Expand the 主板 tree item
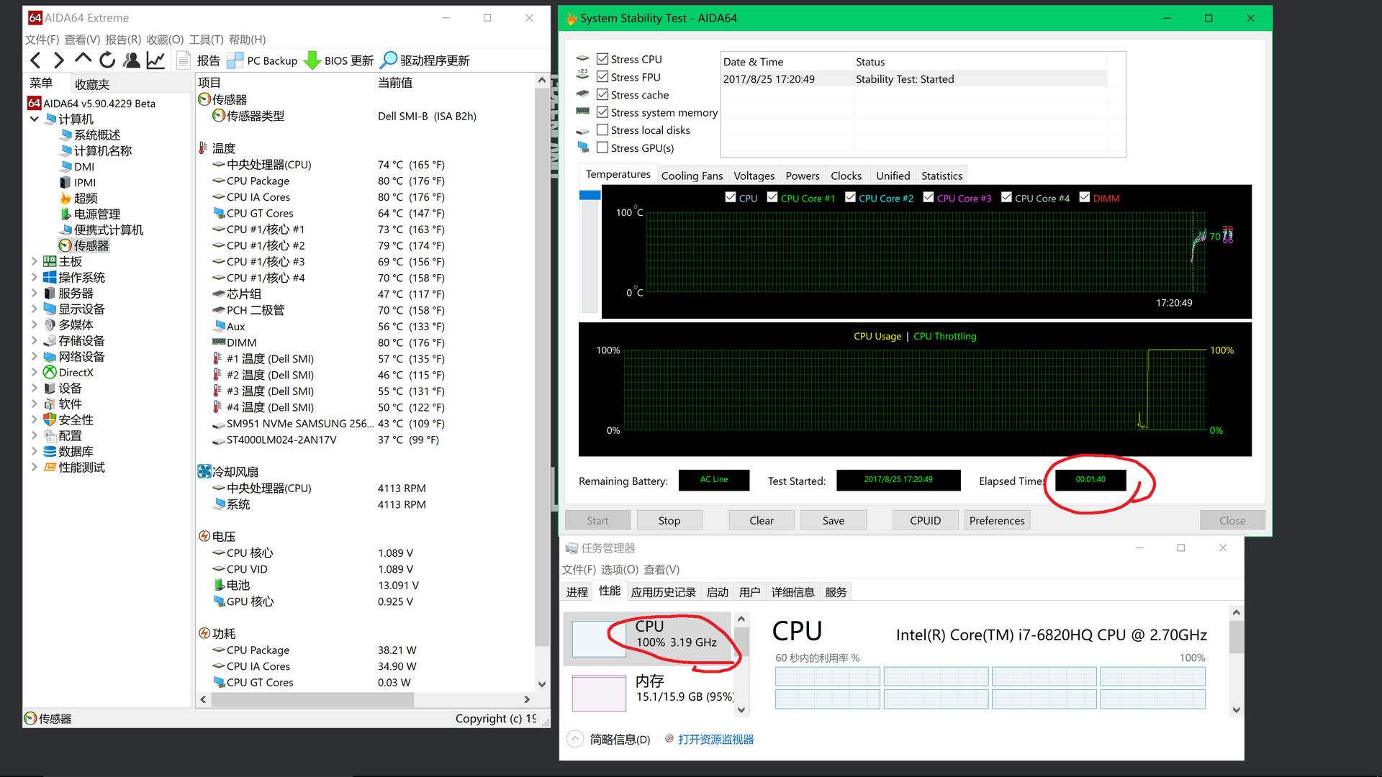1382x777 pixels. click(x=35, y=261)
